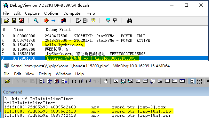This screenshot has height=118, width=209.
Task: Click the Restart icon in WinDbg toolbar
Action: 49,81
